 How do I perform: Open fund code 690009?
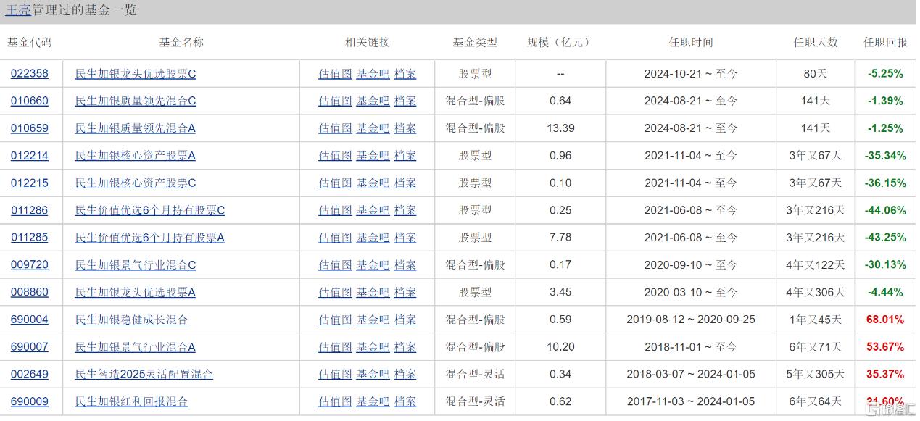30,401
